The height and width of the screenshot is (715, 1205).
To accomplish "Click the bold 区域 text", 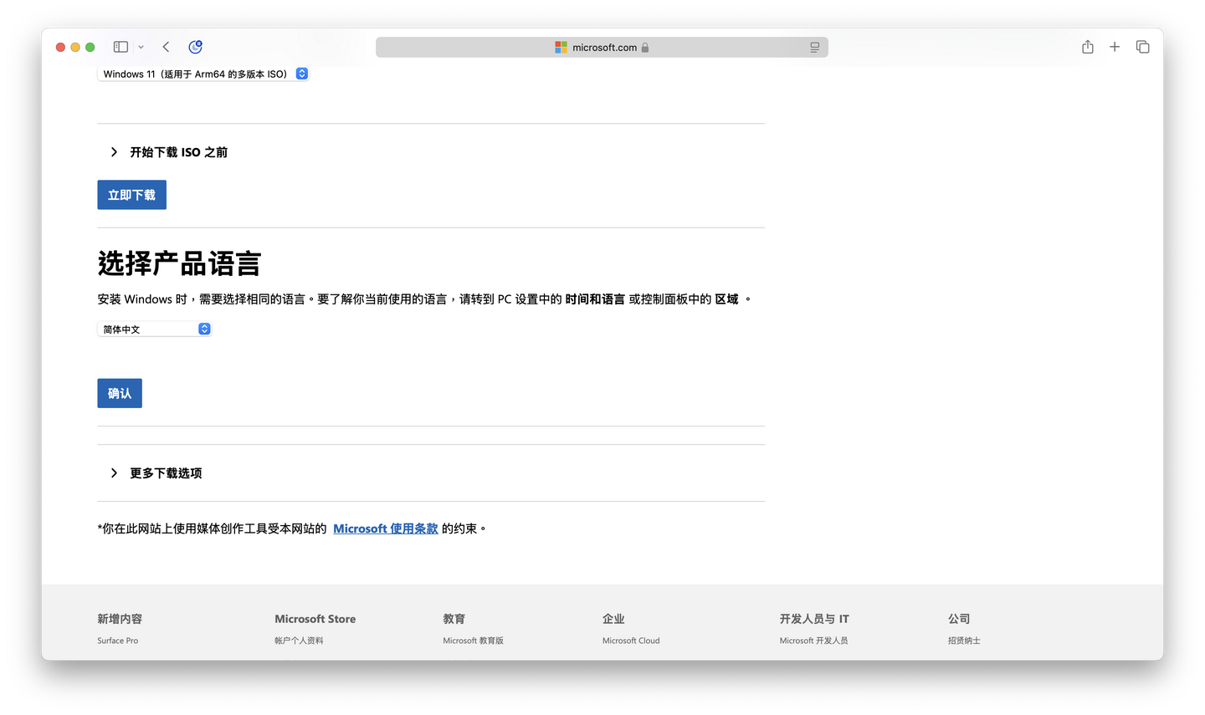I will (726, 299).
